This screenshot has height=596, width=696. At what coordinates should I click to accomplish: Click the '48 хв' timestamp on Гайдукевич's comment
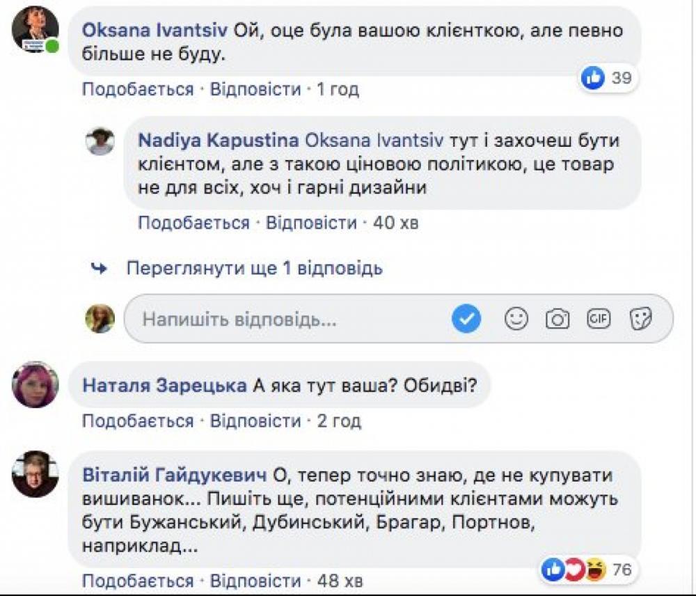340,581
